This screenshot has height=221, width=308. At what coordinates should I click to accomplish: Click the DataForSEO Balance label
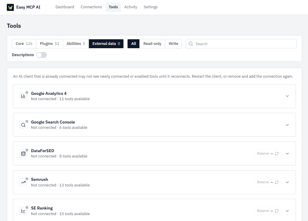tap(263, 153)
